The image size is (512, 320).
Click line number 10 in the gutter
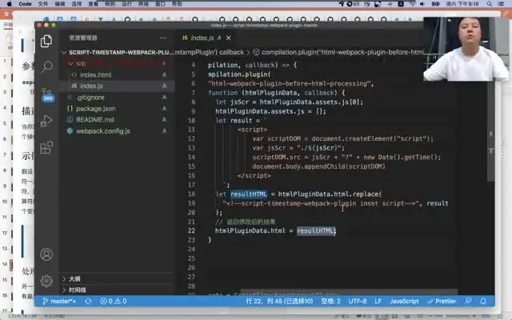[x=191, y=121]
